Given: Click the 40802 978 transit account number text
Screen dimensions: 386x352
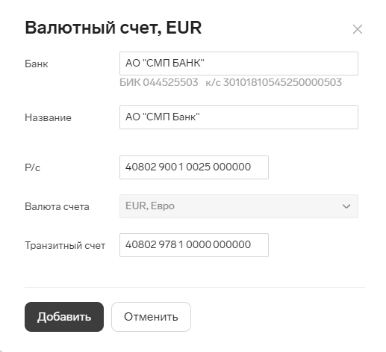Looking at the screenshot, I should coord(188,244).
